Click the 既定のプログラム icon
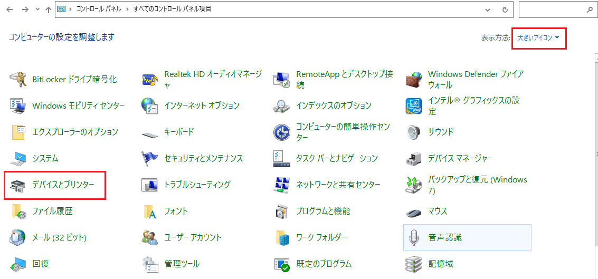 click(x=282, y=264)
